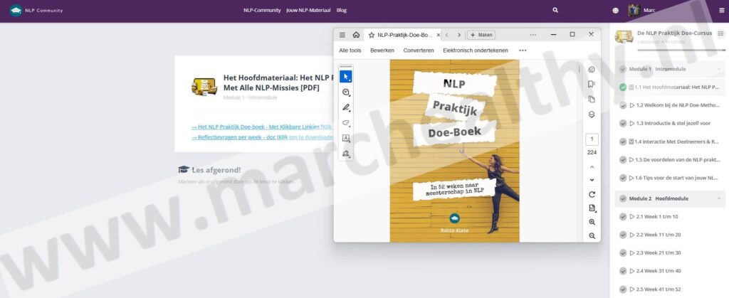The height and width of the screenshot is (298, 729).
Task: Toggle completion check for 2.4 Week 31 t/m 40
Action: click(x=623, y=271)
